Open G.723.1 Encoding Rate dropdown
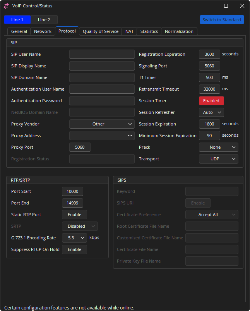 click(74, 238)
